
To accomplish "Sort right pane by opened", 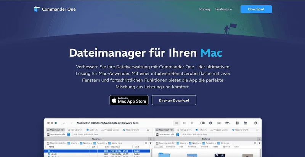I will 226,147.
